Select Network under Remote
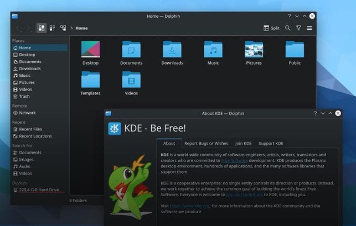The image size is (356, 226). click(x=27, y=113)
